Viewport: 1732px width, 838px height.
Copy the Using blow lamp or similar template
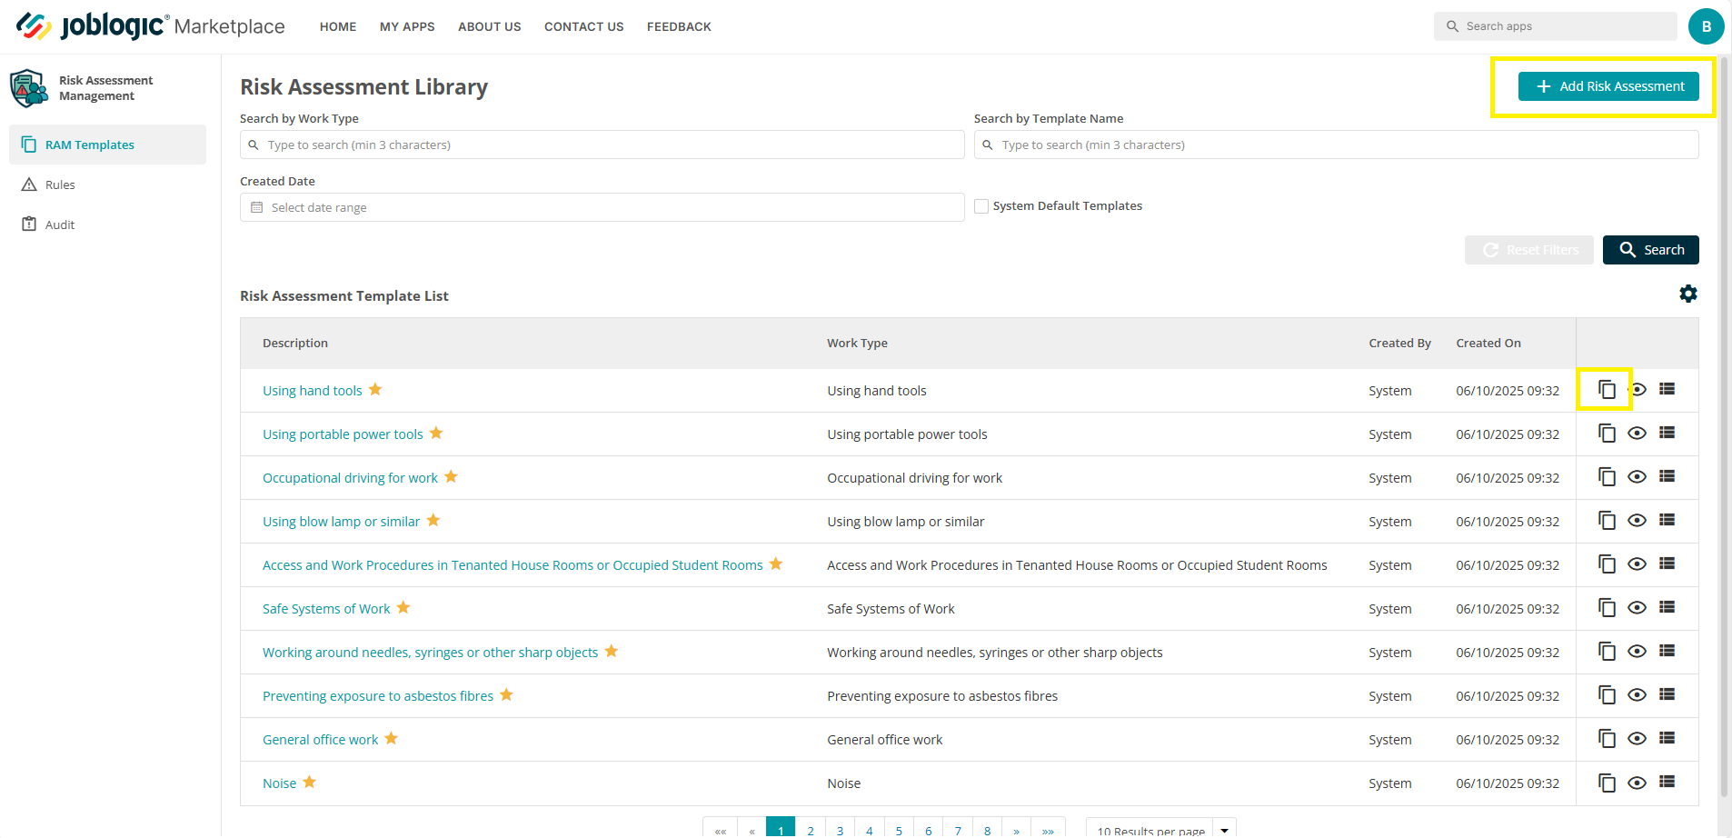click(x=1607, y=521)
